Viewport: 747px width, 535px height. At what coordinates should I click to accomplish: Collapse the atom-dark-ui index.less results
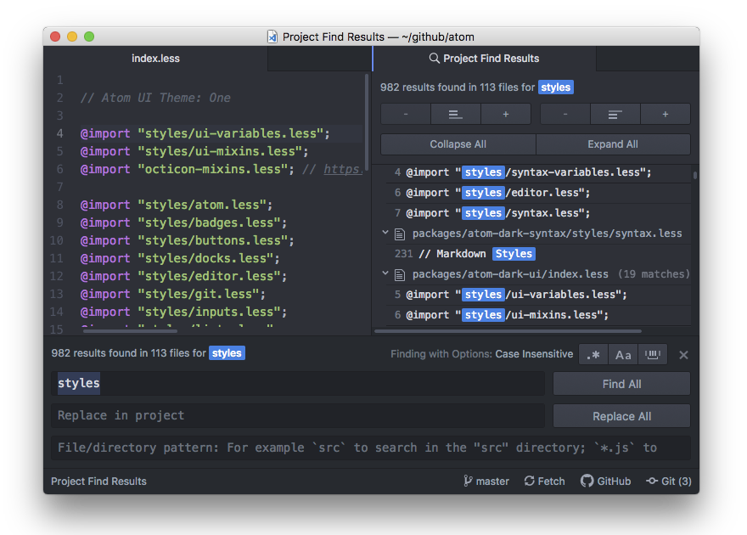click(385, 273)
